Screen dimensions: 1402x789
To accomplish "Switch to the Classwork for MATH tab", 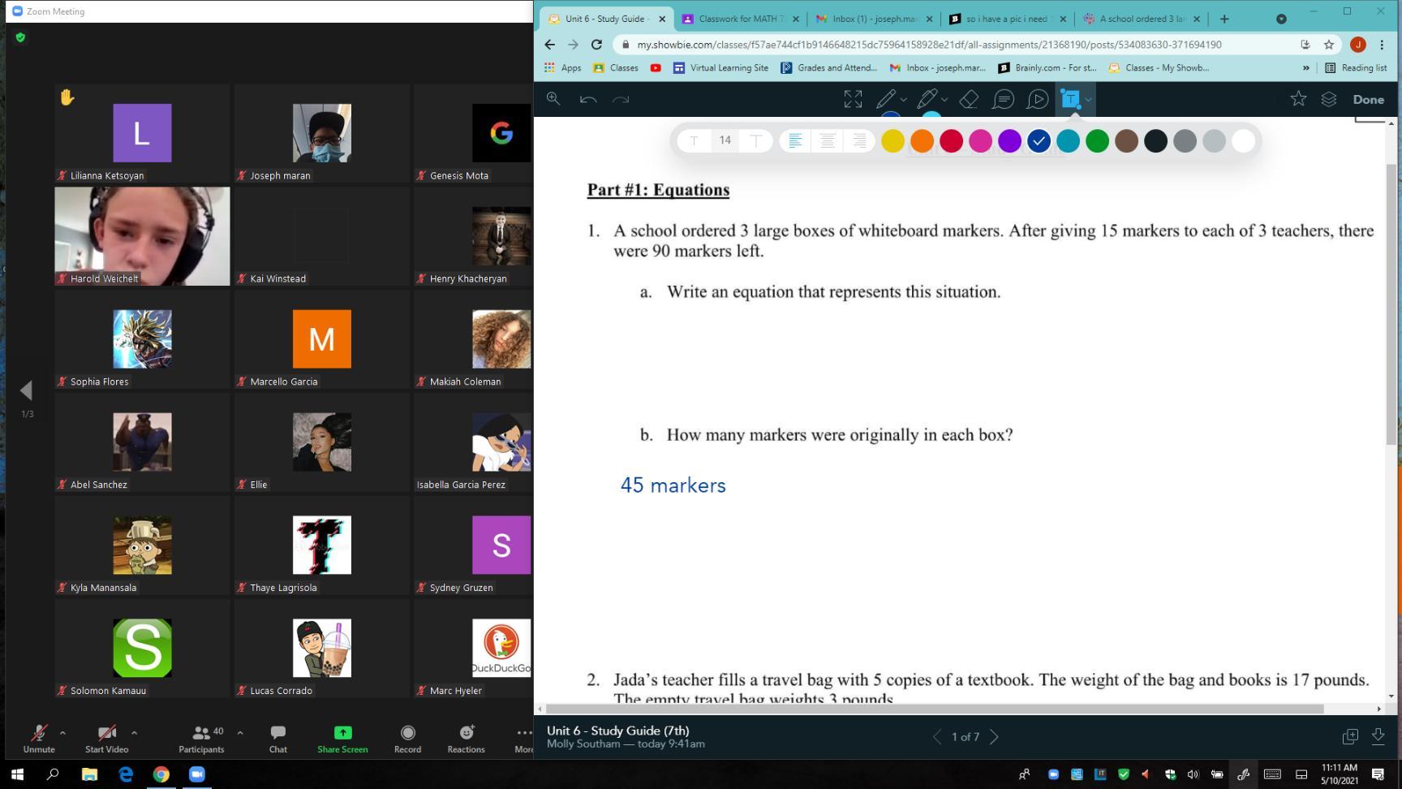I will [738, 19].
